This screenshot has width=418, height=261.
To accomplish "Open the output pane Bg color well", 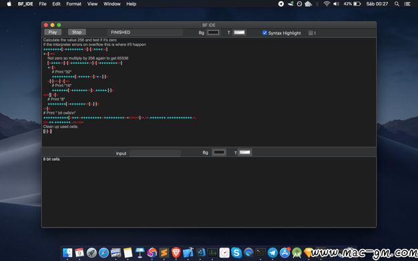I will point(219,152).
